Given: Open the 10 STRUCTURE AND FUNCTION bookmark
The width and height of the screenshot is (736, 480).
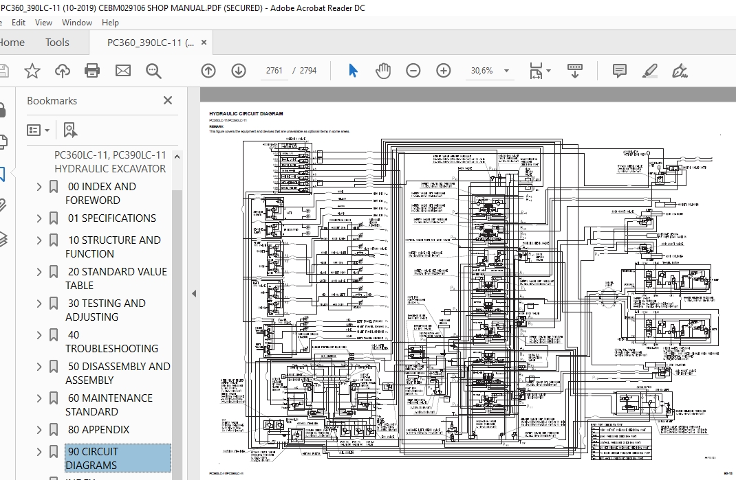Looking at the screenshot, I should [x=113, y=247].
